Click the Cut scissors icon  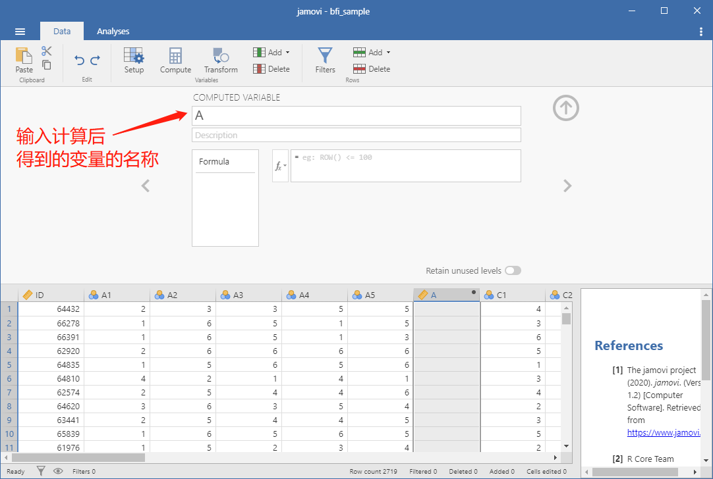click(x=46, y=51)
